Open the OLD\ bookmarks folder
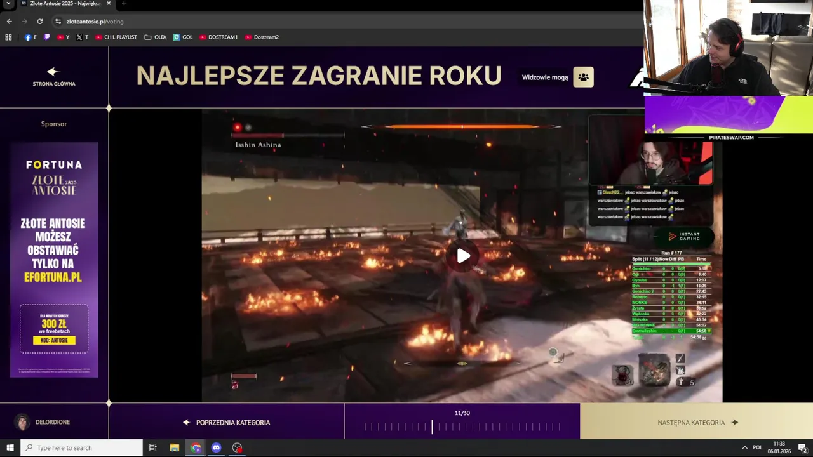 156,37
